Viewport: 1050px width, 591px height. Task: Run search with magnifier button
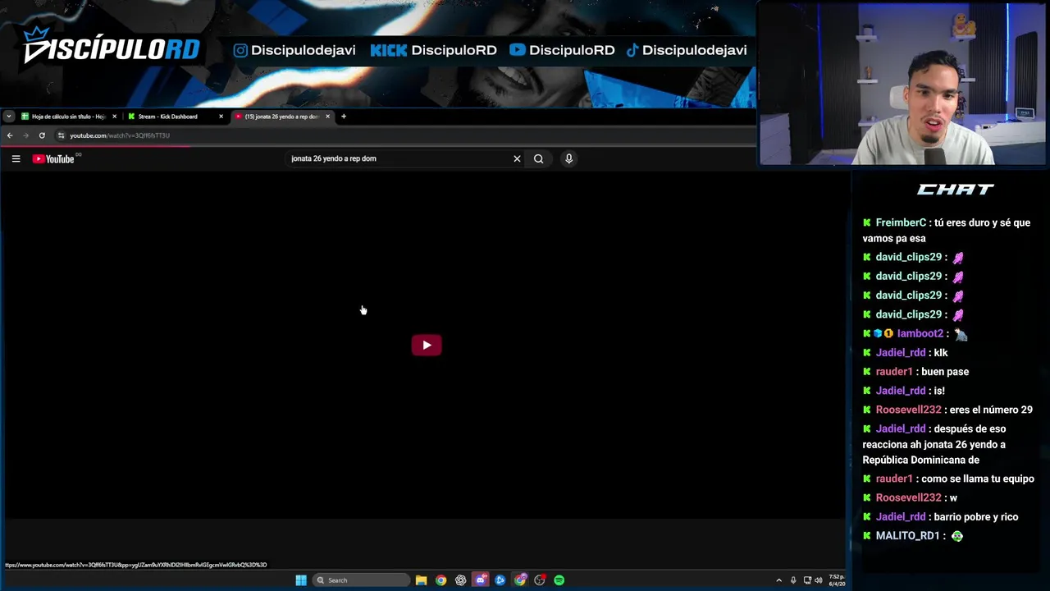tap(538, 158)
